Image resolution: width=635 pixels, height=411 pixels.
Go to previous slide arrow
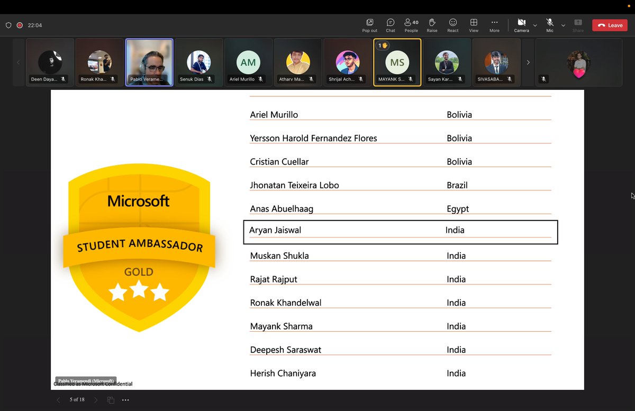click(59, 400)
